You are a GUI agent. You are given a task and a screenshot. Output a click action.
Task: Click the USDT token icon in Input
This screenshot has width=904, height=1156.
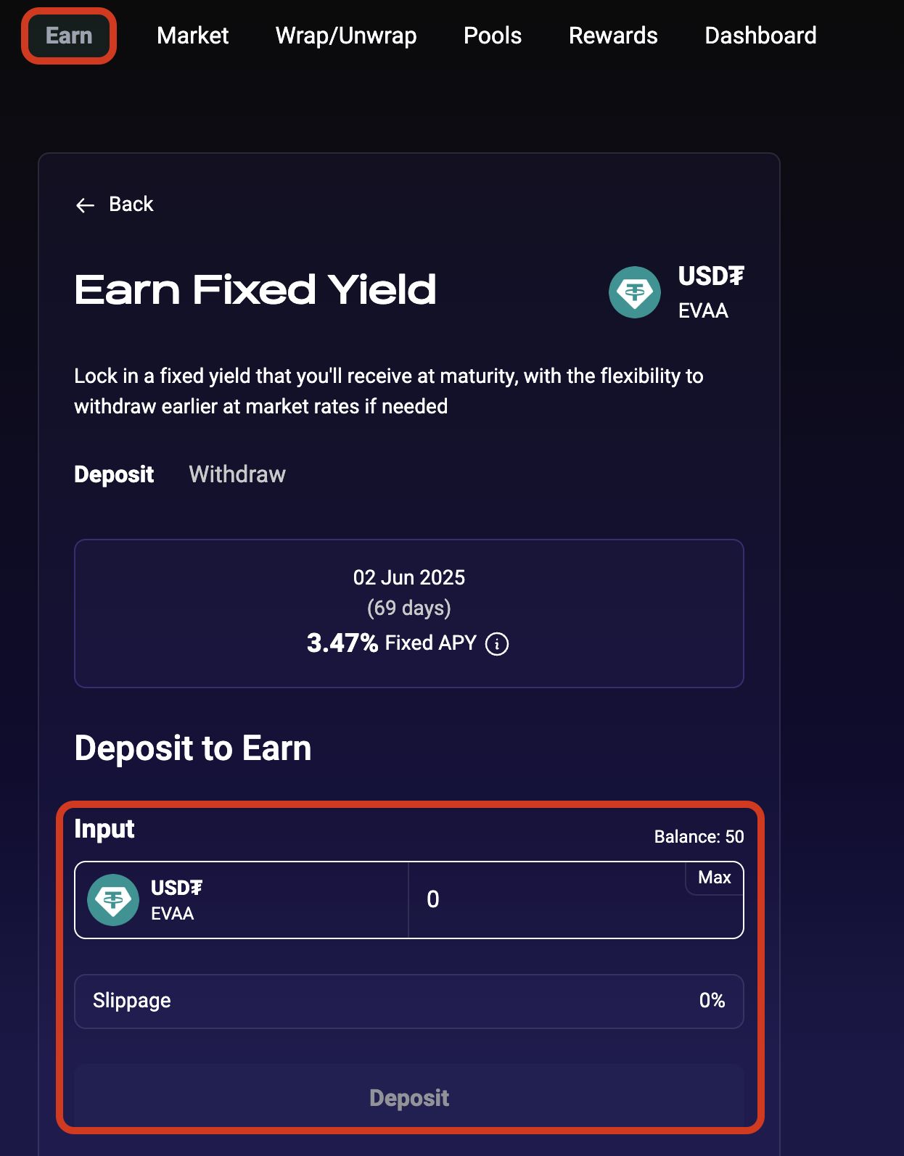(x=113, y=900)
